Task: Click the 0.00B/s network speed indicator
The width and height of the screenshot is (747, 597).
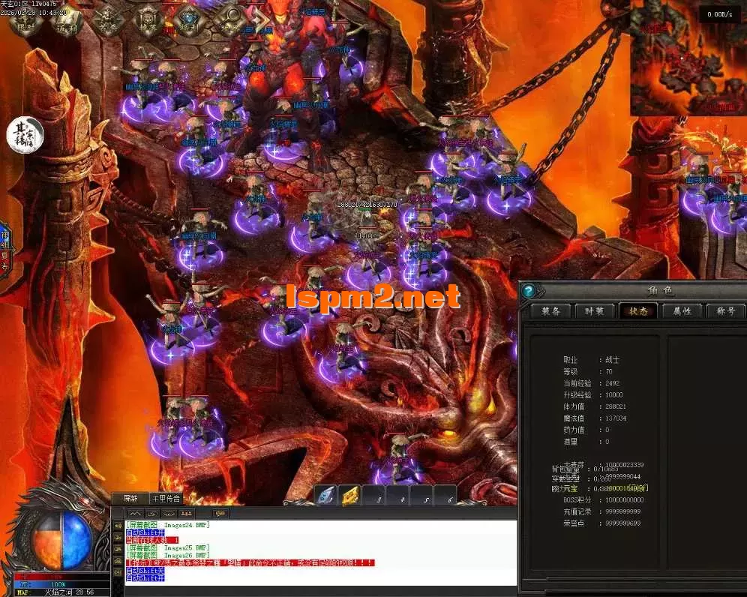Action: [719, 14]
